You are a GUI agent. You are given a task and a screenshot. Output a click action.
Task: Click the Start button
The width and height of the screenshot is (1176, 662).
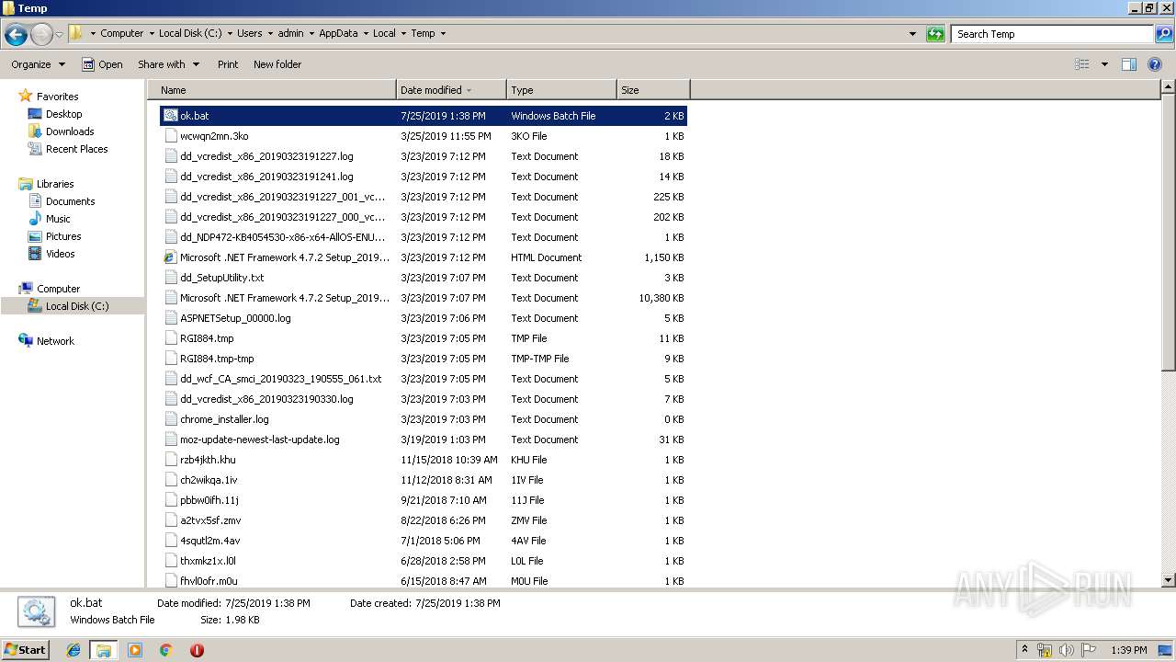coord(25,650)
